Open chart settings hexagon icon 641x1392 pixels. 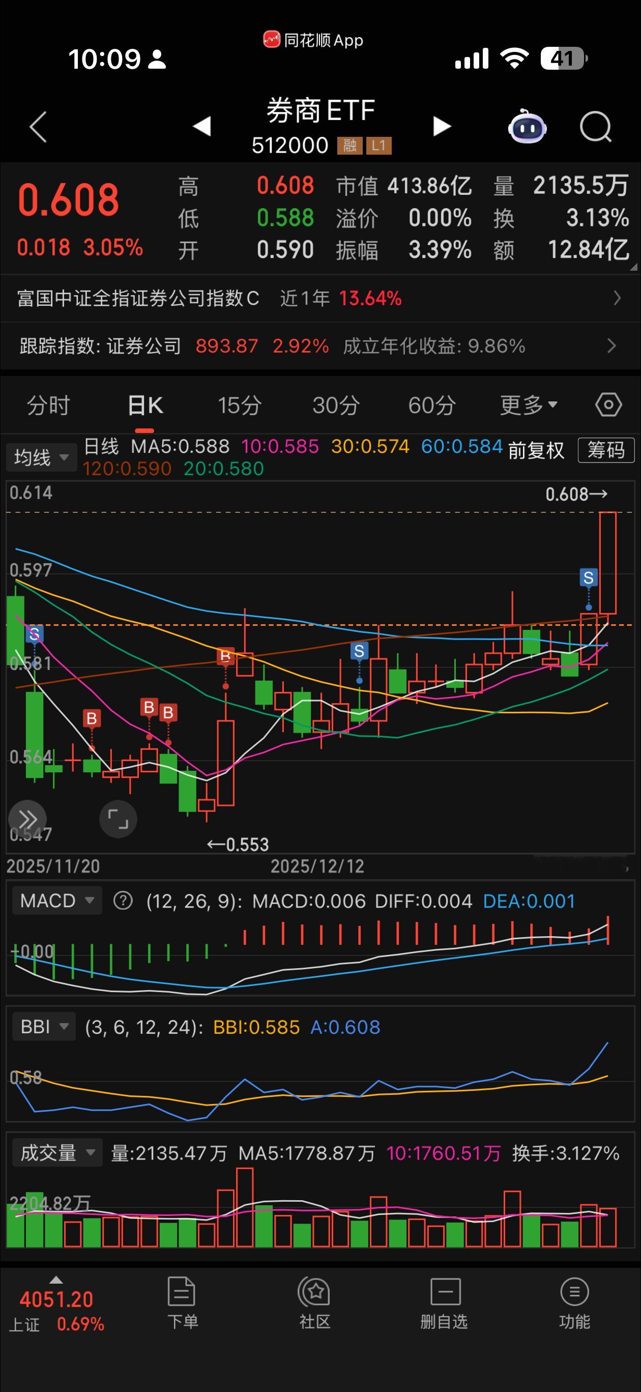608,405
